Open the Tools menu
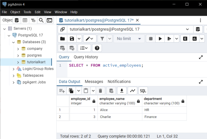Screen dimensions: 207x139 coord(27,12)
